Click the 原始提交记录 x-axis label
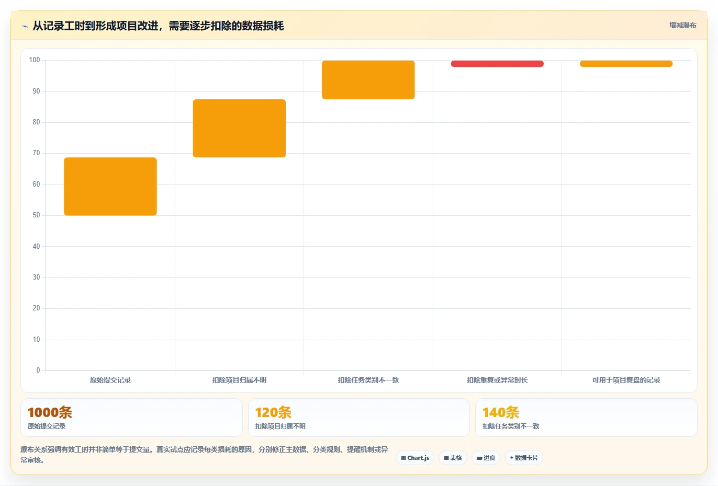Viewport: 718px width, 486px height. pyautogui.click(x=110, y=380)
